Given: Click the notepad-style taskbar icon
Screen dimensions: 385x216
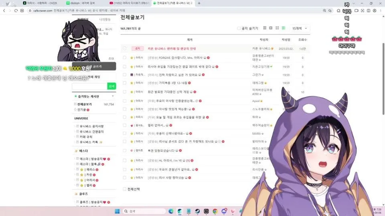Looking at the screenshot, I should 188,211.
